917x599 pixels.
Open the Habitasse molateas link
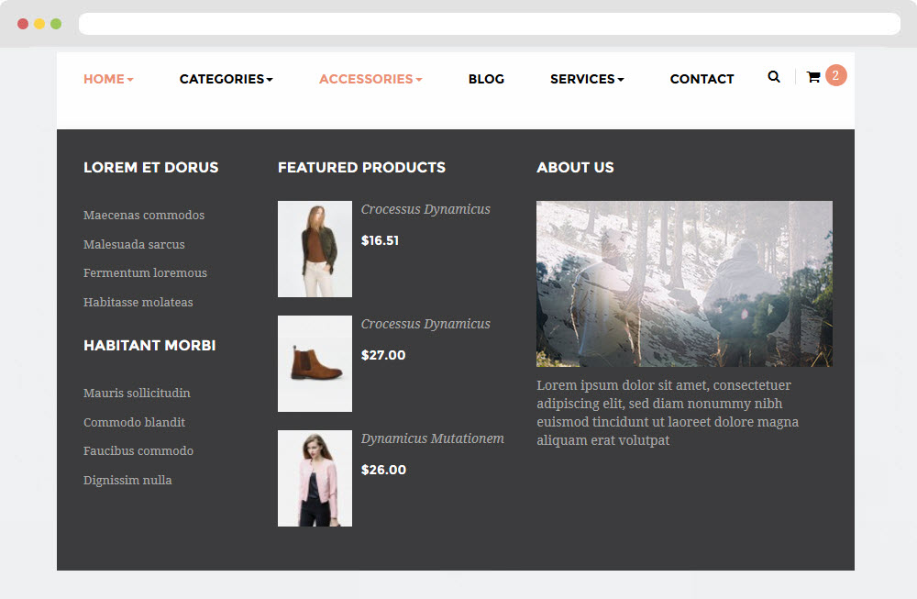click(138, 303)
